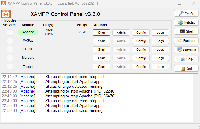View the Tomcat Logs menu
The height and width of the screenshot is (129, 200).
coord(160,67)
